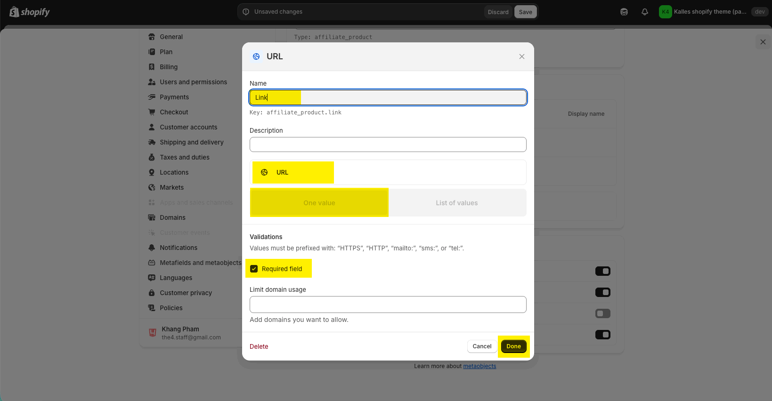Click the Cancel button

tap(482, 346)
